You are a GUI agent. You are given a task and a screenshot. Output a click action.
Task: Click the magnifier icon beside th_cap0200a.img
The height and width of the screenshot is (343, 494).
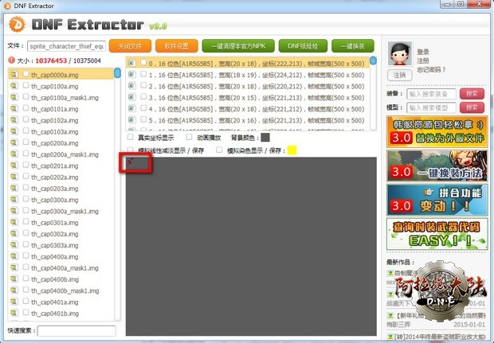tap(14, 143)
